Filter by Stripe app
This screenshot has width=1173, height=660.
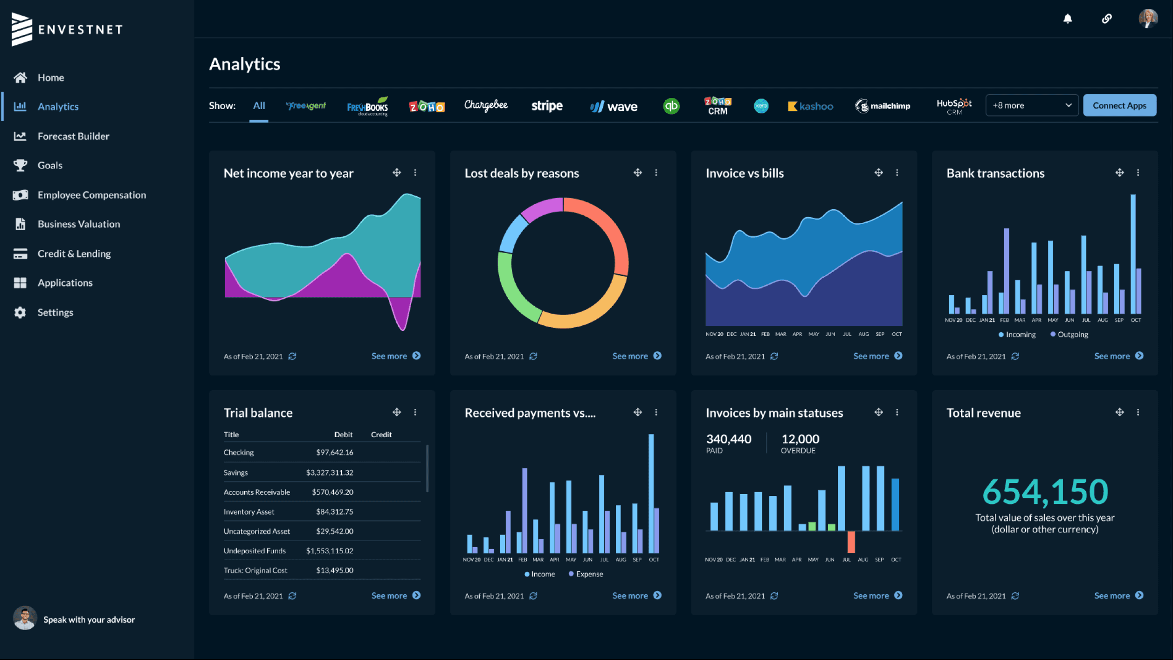[x=547, y=106]
